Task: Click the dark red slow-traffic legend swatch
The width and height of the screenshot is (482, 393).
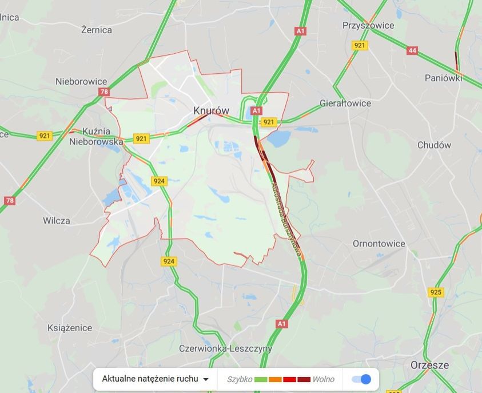Action: (304, 379)
